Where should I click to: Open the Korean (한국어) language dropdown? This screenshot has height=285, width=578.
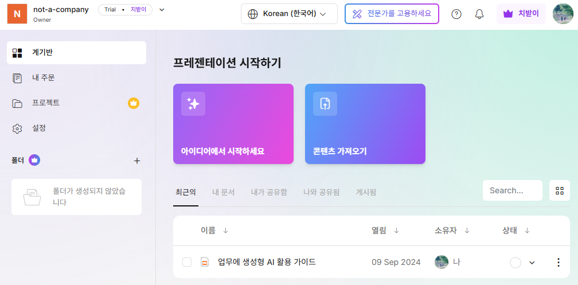pos(289,14)
